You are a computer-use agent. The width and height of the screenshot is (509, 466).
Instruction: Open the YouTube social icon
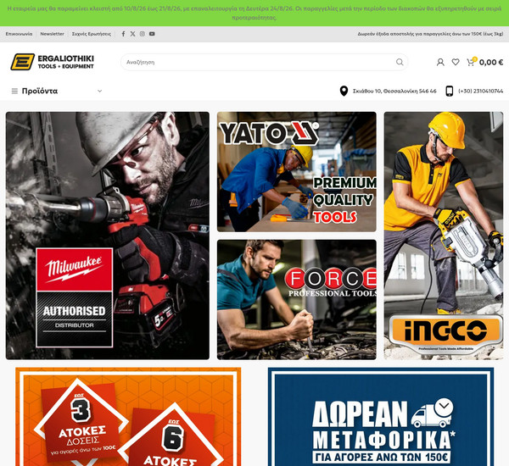click(152, 34)
